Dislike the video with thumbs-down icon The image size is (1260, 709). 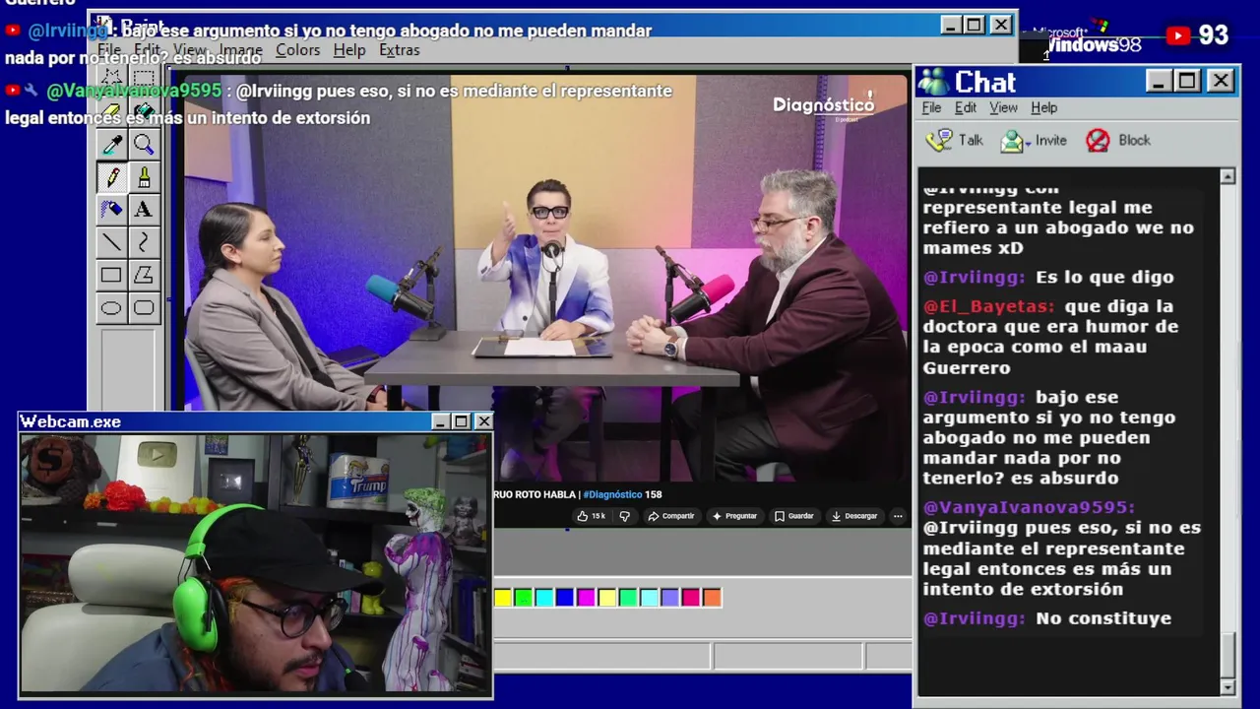[x=624, y=516]
